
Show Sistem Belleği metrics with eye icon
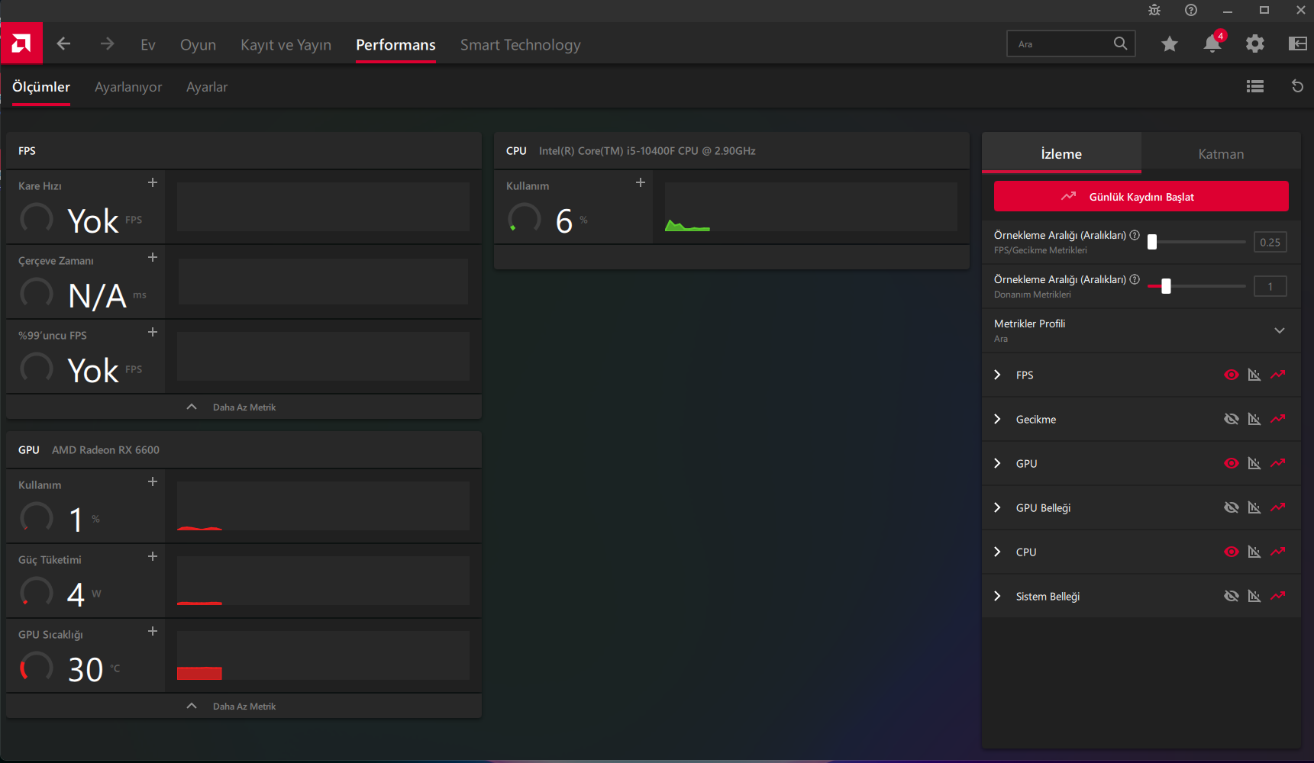coord(1232,596)
